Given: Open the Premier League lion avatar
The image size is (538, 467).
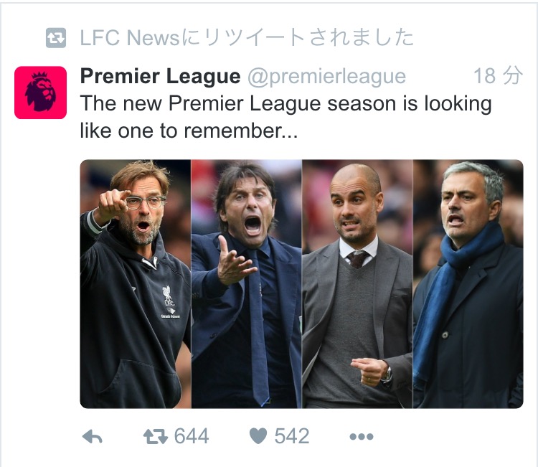Looking at the screenshot, I should pyautogui.click(x=40, y=93).
